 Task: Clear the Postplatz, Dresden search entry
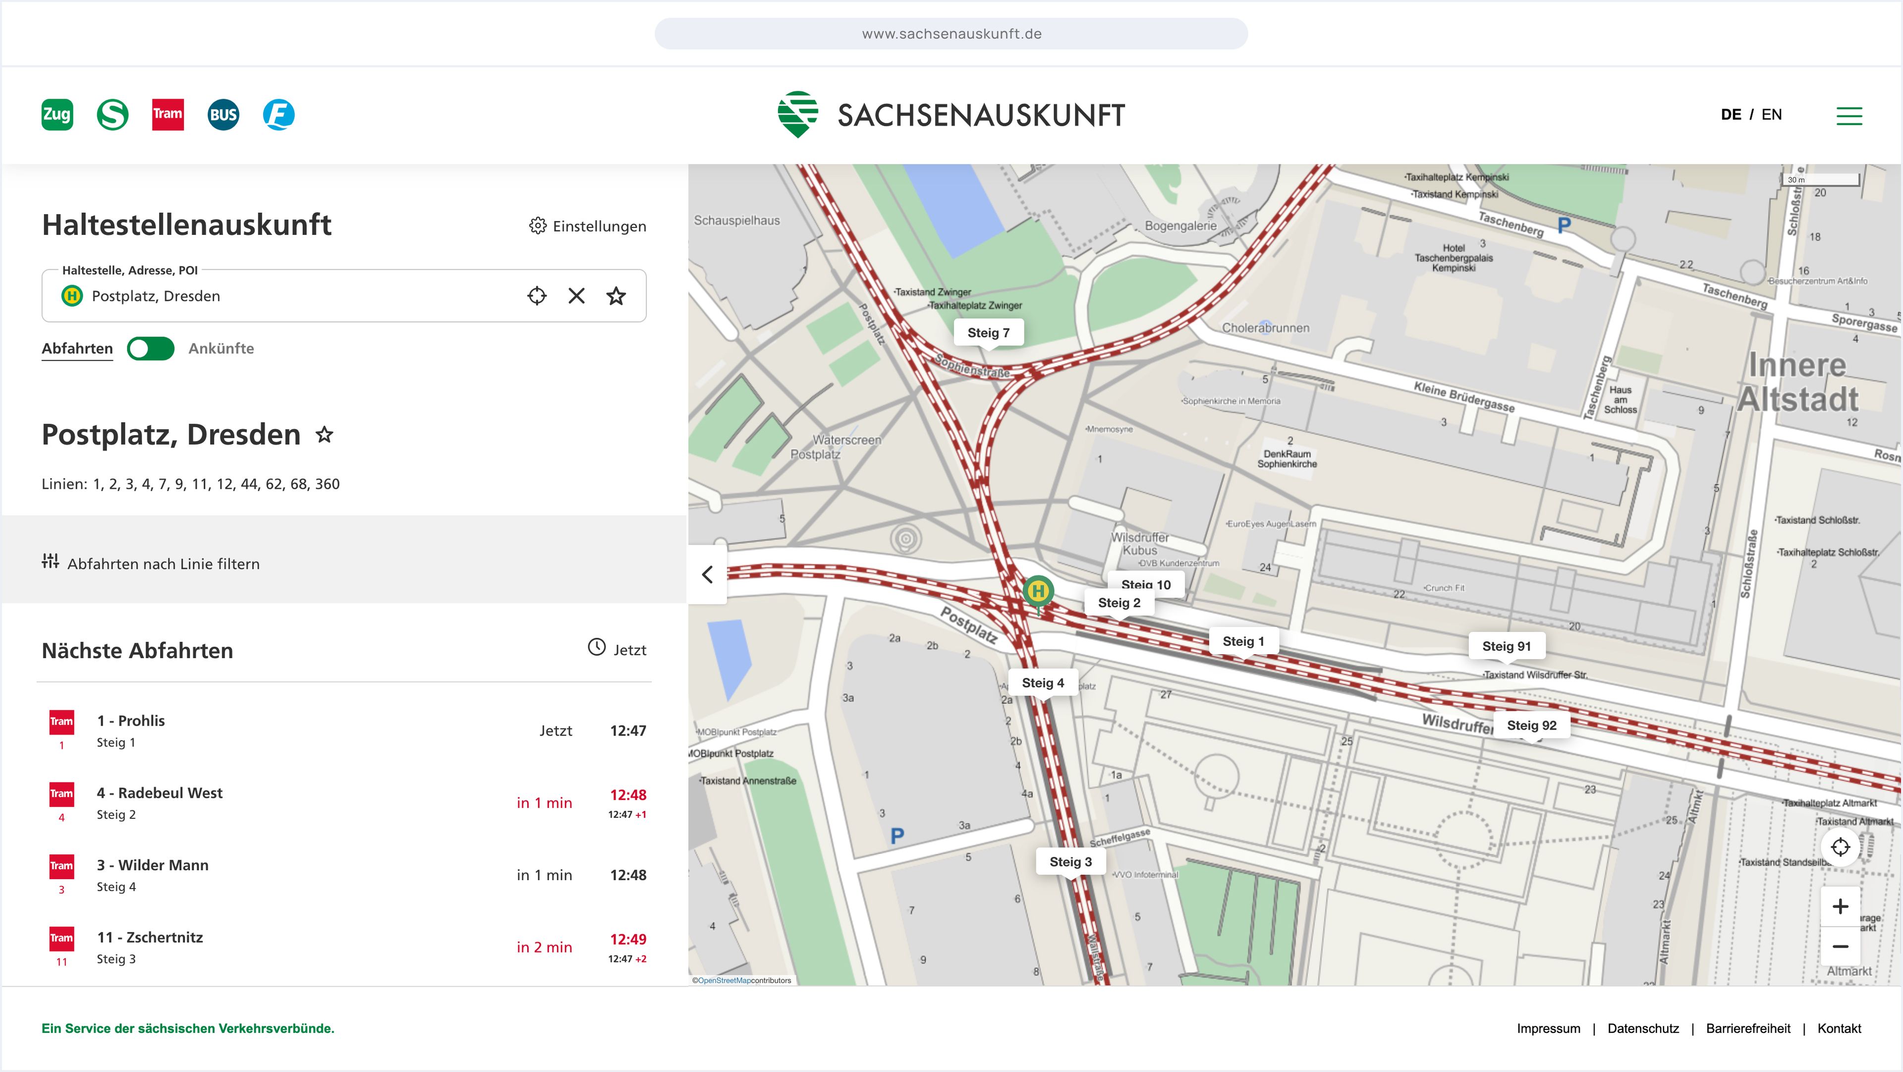pyautogui.click(x=576, y=296)
